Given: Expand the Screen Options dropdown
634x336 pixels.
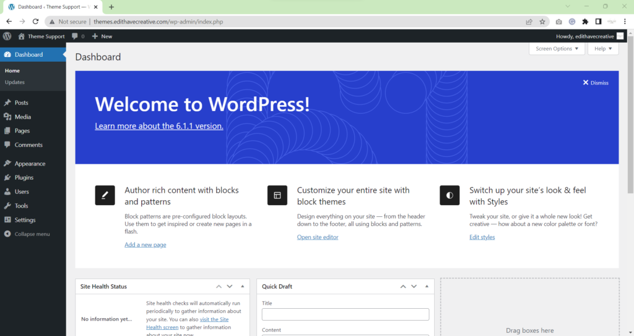Looking at the screenshot, I should point(557,49).
